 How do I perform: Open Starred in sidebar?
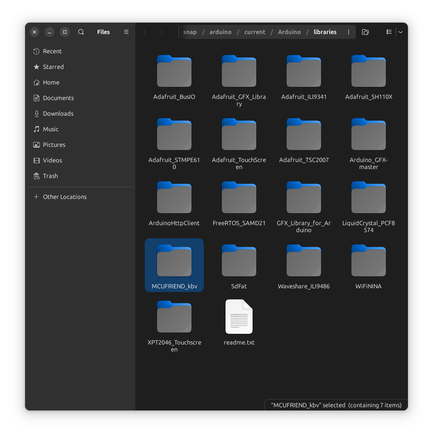click(80, 67)
